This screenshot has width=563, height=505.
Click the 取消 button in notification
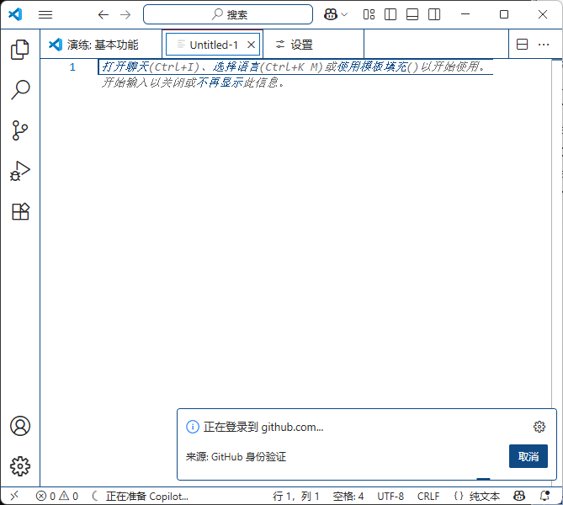(528, 456)
